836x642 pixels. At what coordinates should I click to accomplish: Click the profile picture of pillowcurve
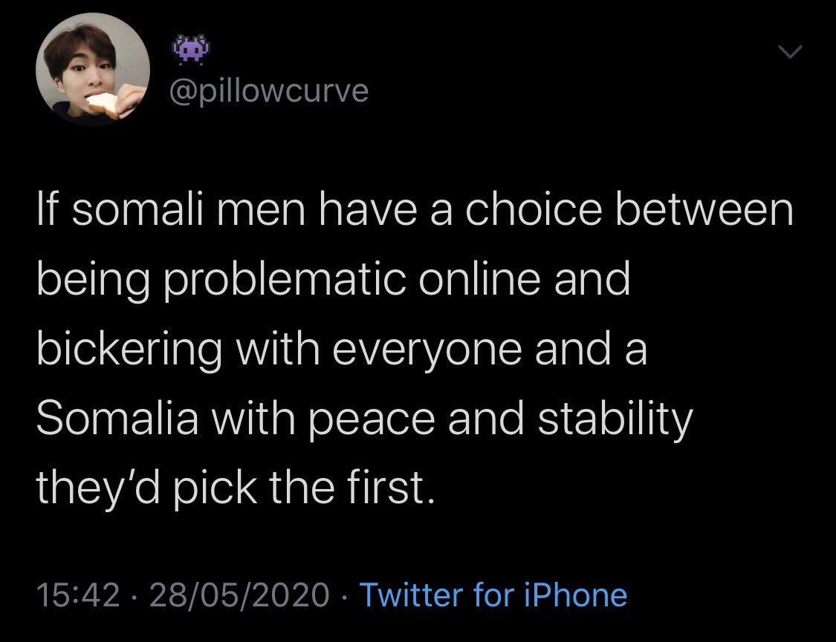(x=93, y=69)
